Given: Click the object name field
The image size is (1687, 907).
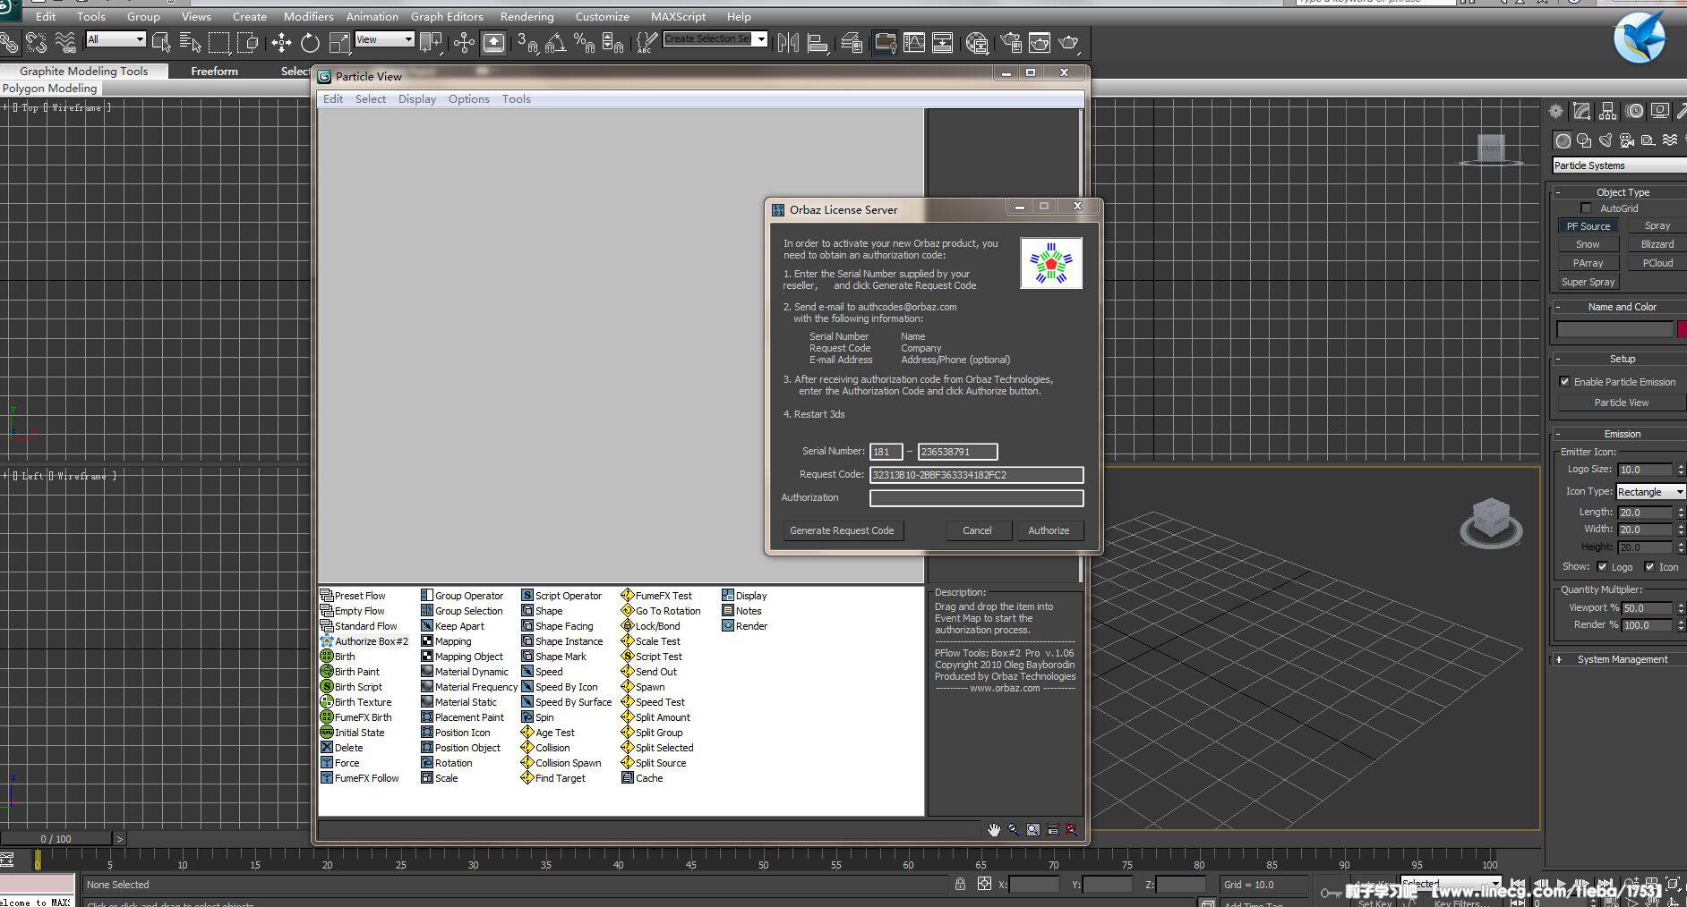Looking at the screenshot, I should tap(1614, 329).
